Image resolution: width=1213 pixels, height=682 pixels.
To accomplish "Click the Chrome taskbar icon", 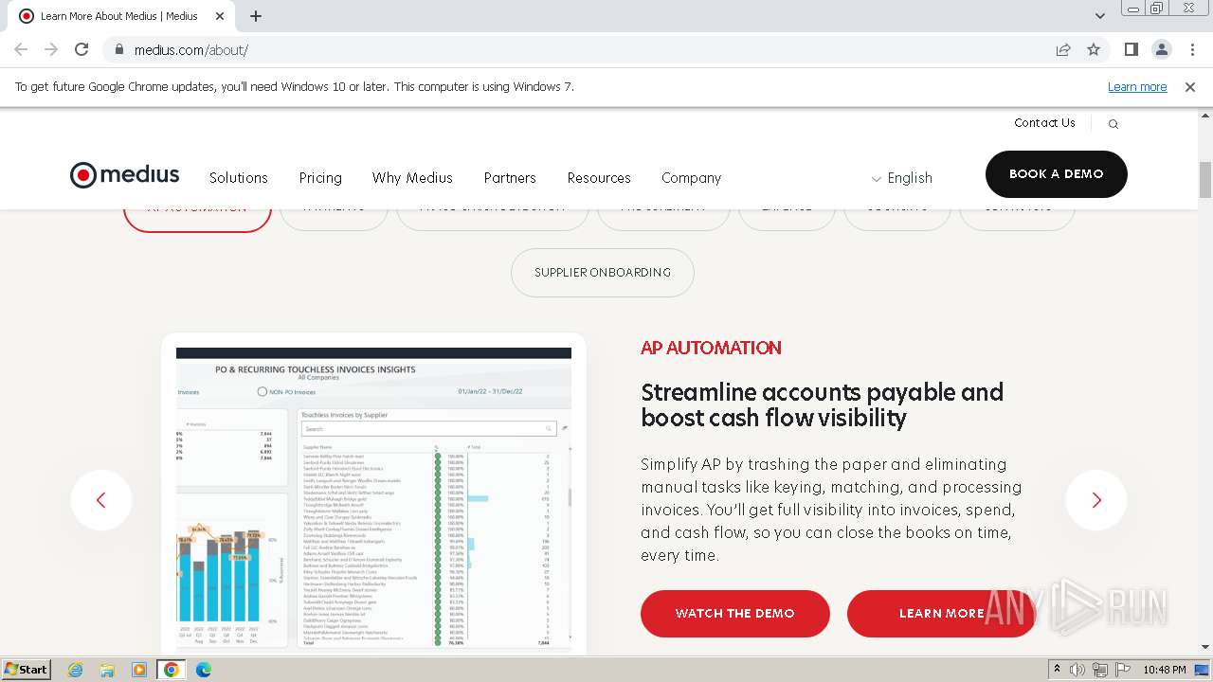I will coord(172,670).
